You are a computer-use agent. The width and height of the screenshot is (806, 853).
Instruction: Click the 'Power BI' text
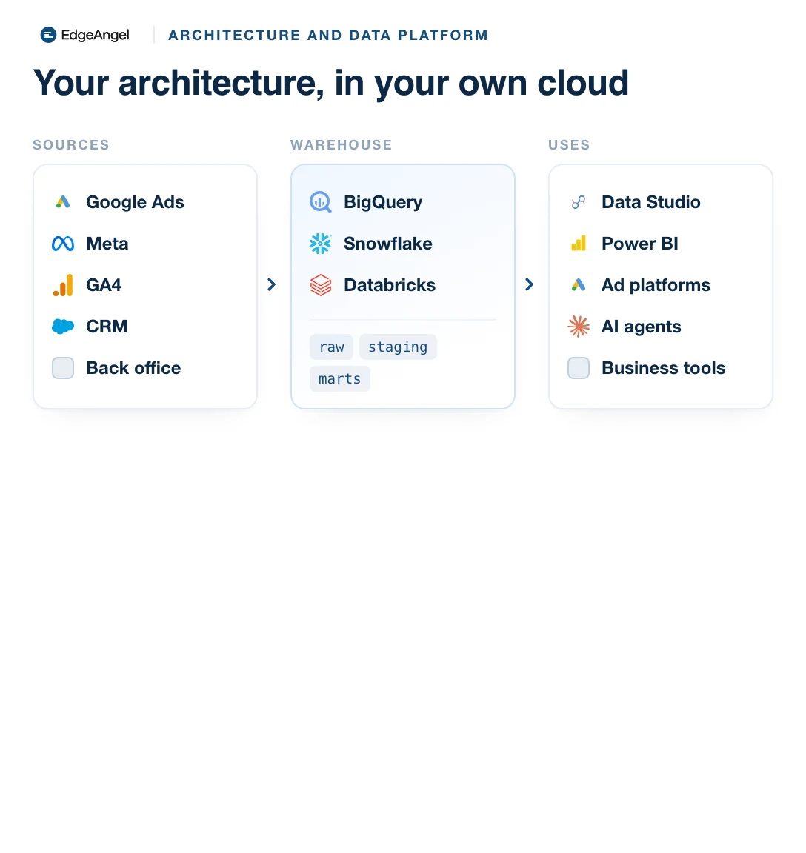pos(640,244)
